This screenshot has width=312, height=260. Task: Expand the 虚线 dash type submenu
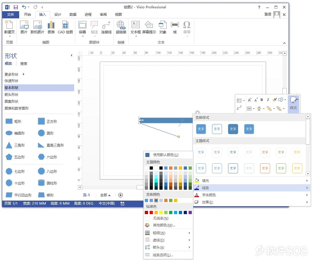click(x=168, y=240)
